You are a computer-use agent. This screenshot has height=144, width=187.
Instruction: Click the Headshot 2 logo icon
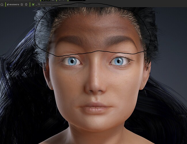tap(7, 5)
